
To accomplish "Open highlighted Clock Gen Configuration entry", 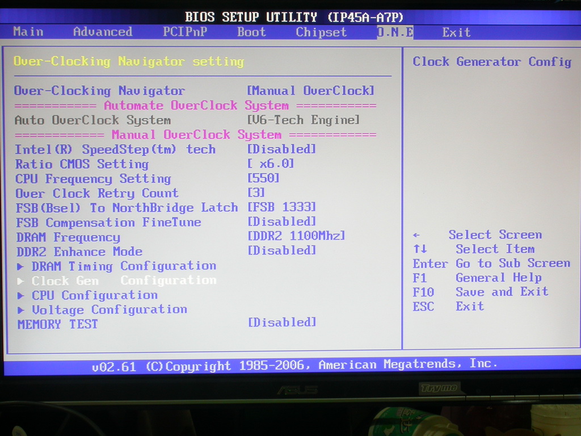I will tap(124, 280).
